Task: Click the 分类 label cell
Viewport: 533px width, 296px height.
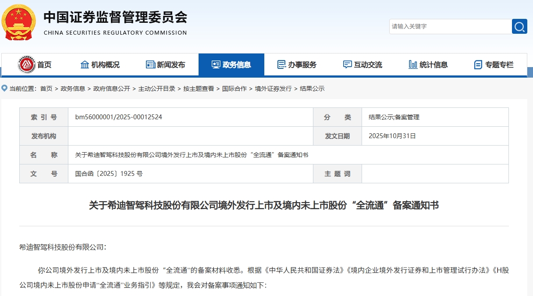Action: [x=338, y=117]
